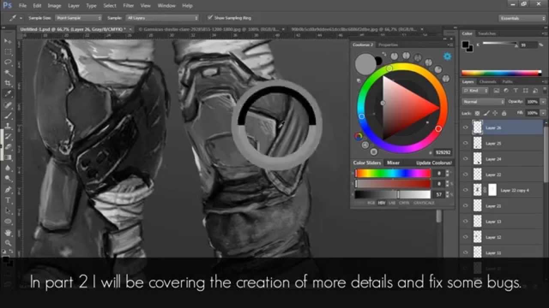
Task: Open the layer Kind filter dropdown
Action: 475,91
